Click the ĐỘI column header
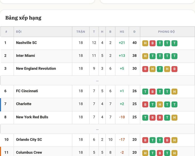 tap(19, 32)
